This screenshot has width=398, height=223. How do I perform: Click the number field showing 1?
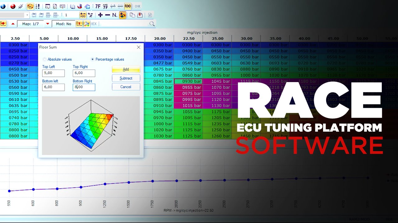[71, 15]
